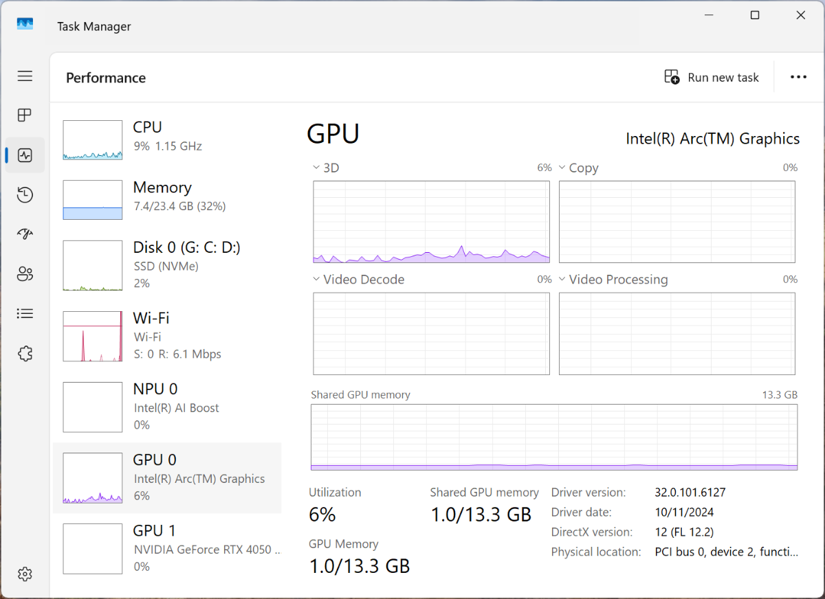Open the Details page list icon
This screenshot has width=825, height=599.
[x=25, y=314]
